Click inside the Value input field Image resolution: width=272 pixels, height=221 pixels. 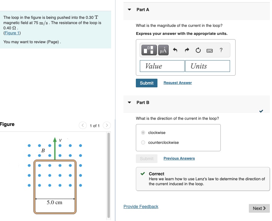(162, 66)
